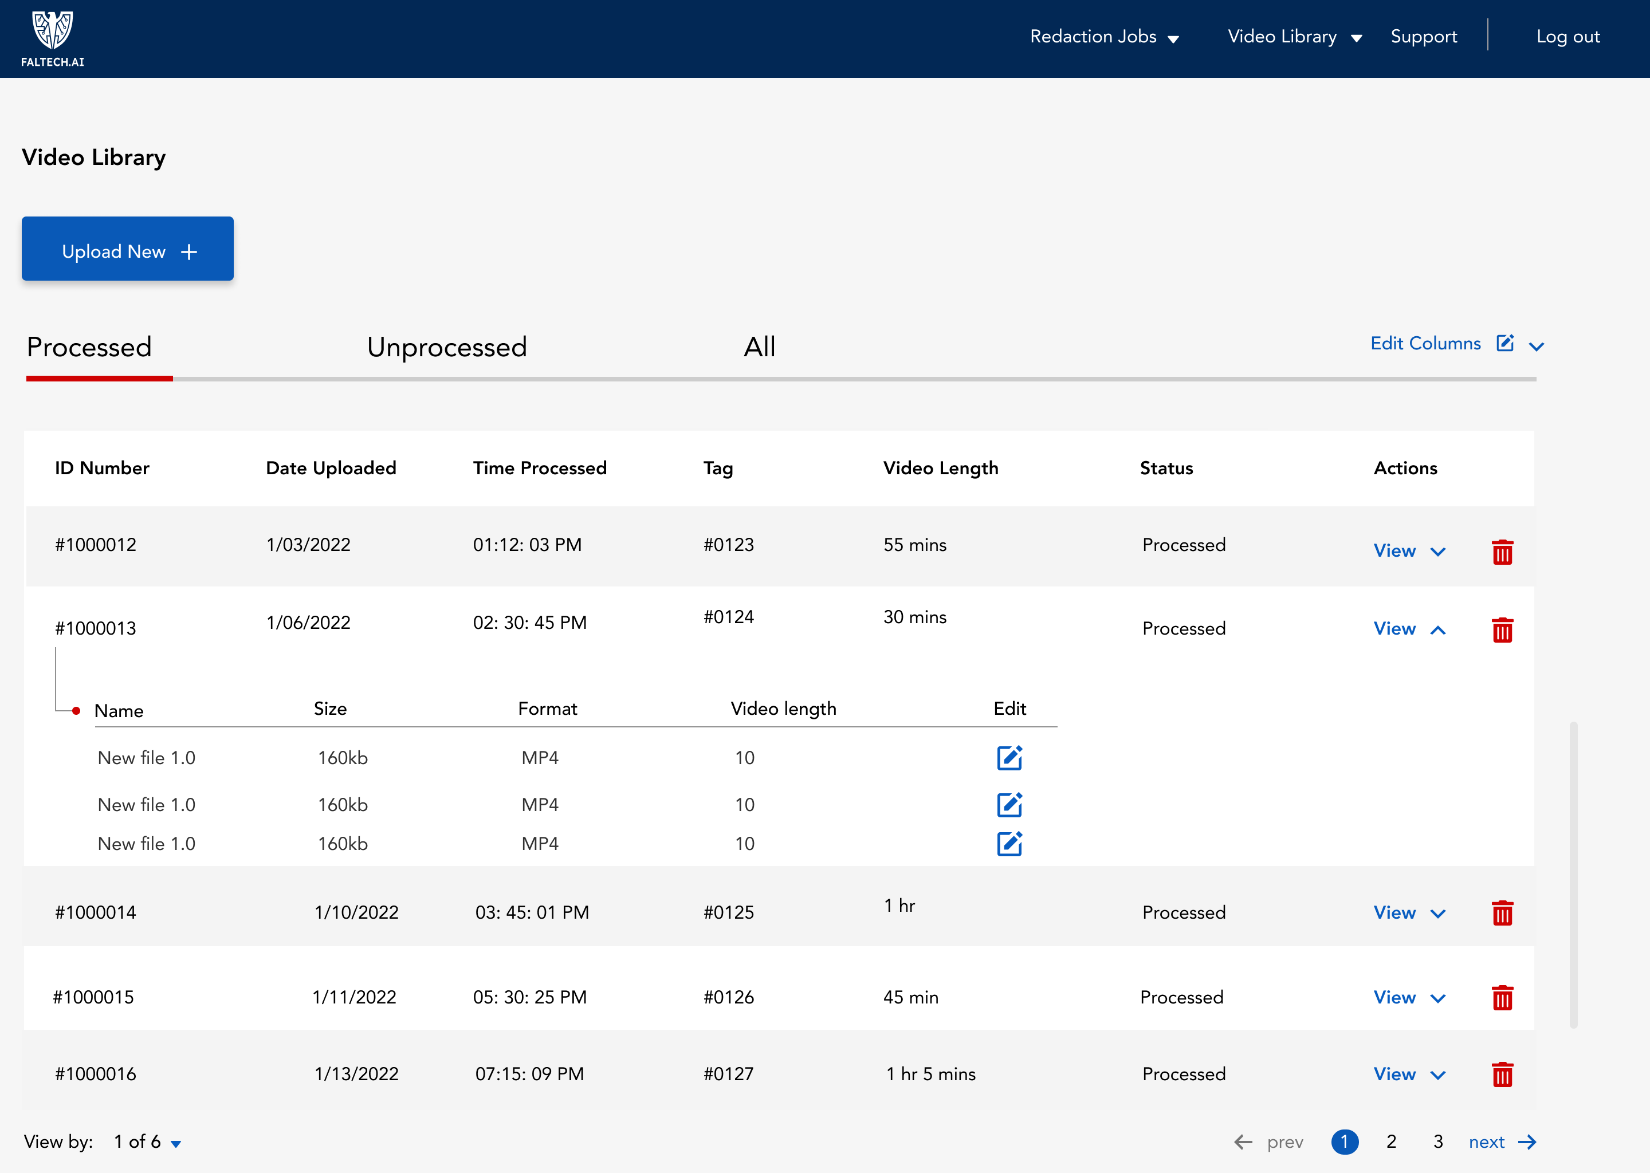Click next pagination link
The width and height of the screenshot is (1650, 1173).
[1486, 1142]
